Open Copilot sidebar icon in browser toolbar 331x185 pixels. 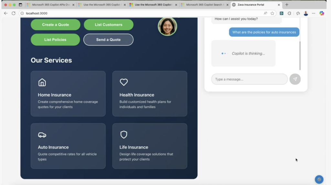coord(322,13)
